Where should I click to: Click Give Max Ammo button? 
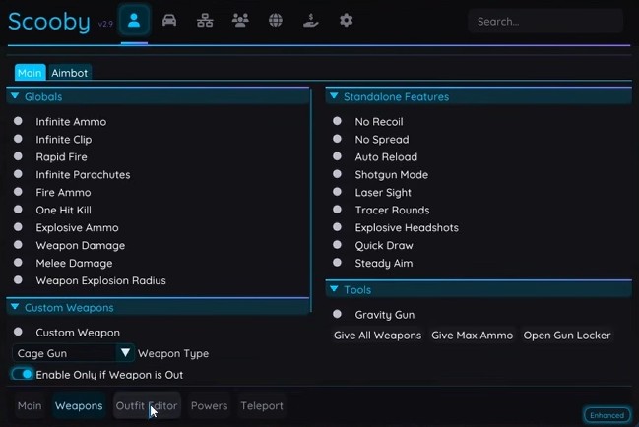pyautogui.click(x=472, y=335)
